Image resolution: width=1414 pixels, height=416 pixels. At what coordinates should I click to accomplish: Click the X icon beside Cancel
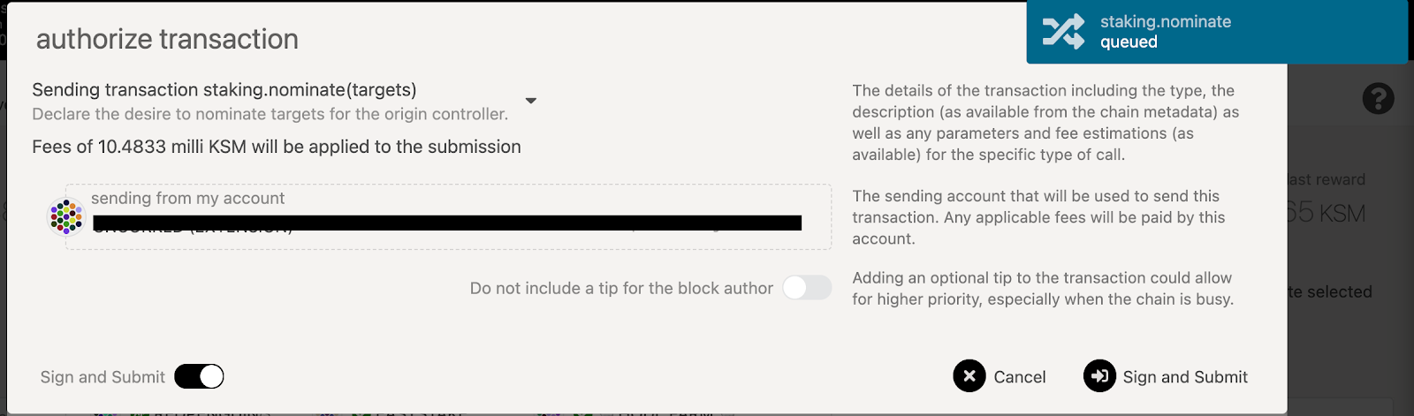969,376
